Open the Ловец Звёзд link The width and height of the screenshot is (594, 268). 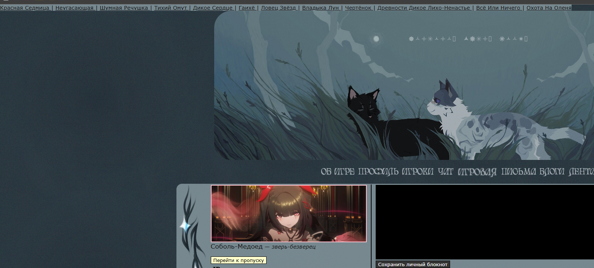click(x=278, y=8)
